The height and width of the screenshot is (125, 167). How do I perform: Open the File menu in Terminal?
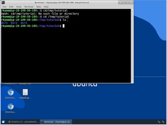[x=4, y=7]
